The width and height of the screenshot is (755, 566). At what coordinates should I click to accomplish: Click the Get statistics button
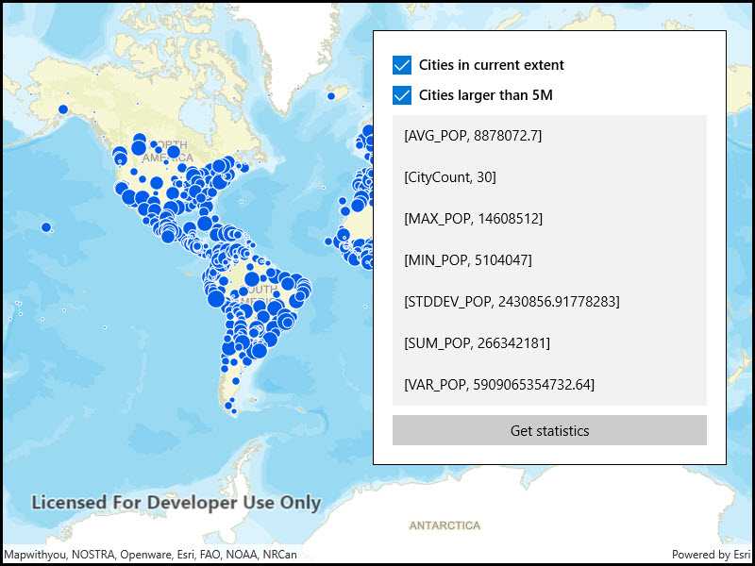coord(549,430)
